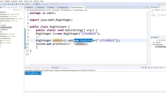The image size is (166, 93).
Task: Open the Run button dropdown arrow
Action: pos(10,4)
